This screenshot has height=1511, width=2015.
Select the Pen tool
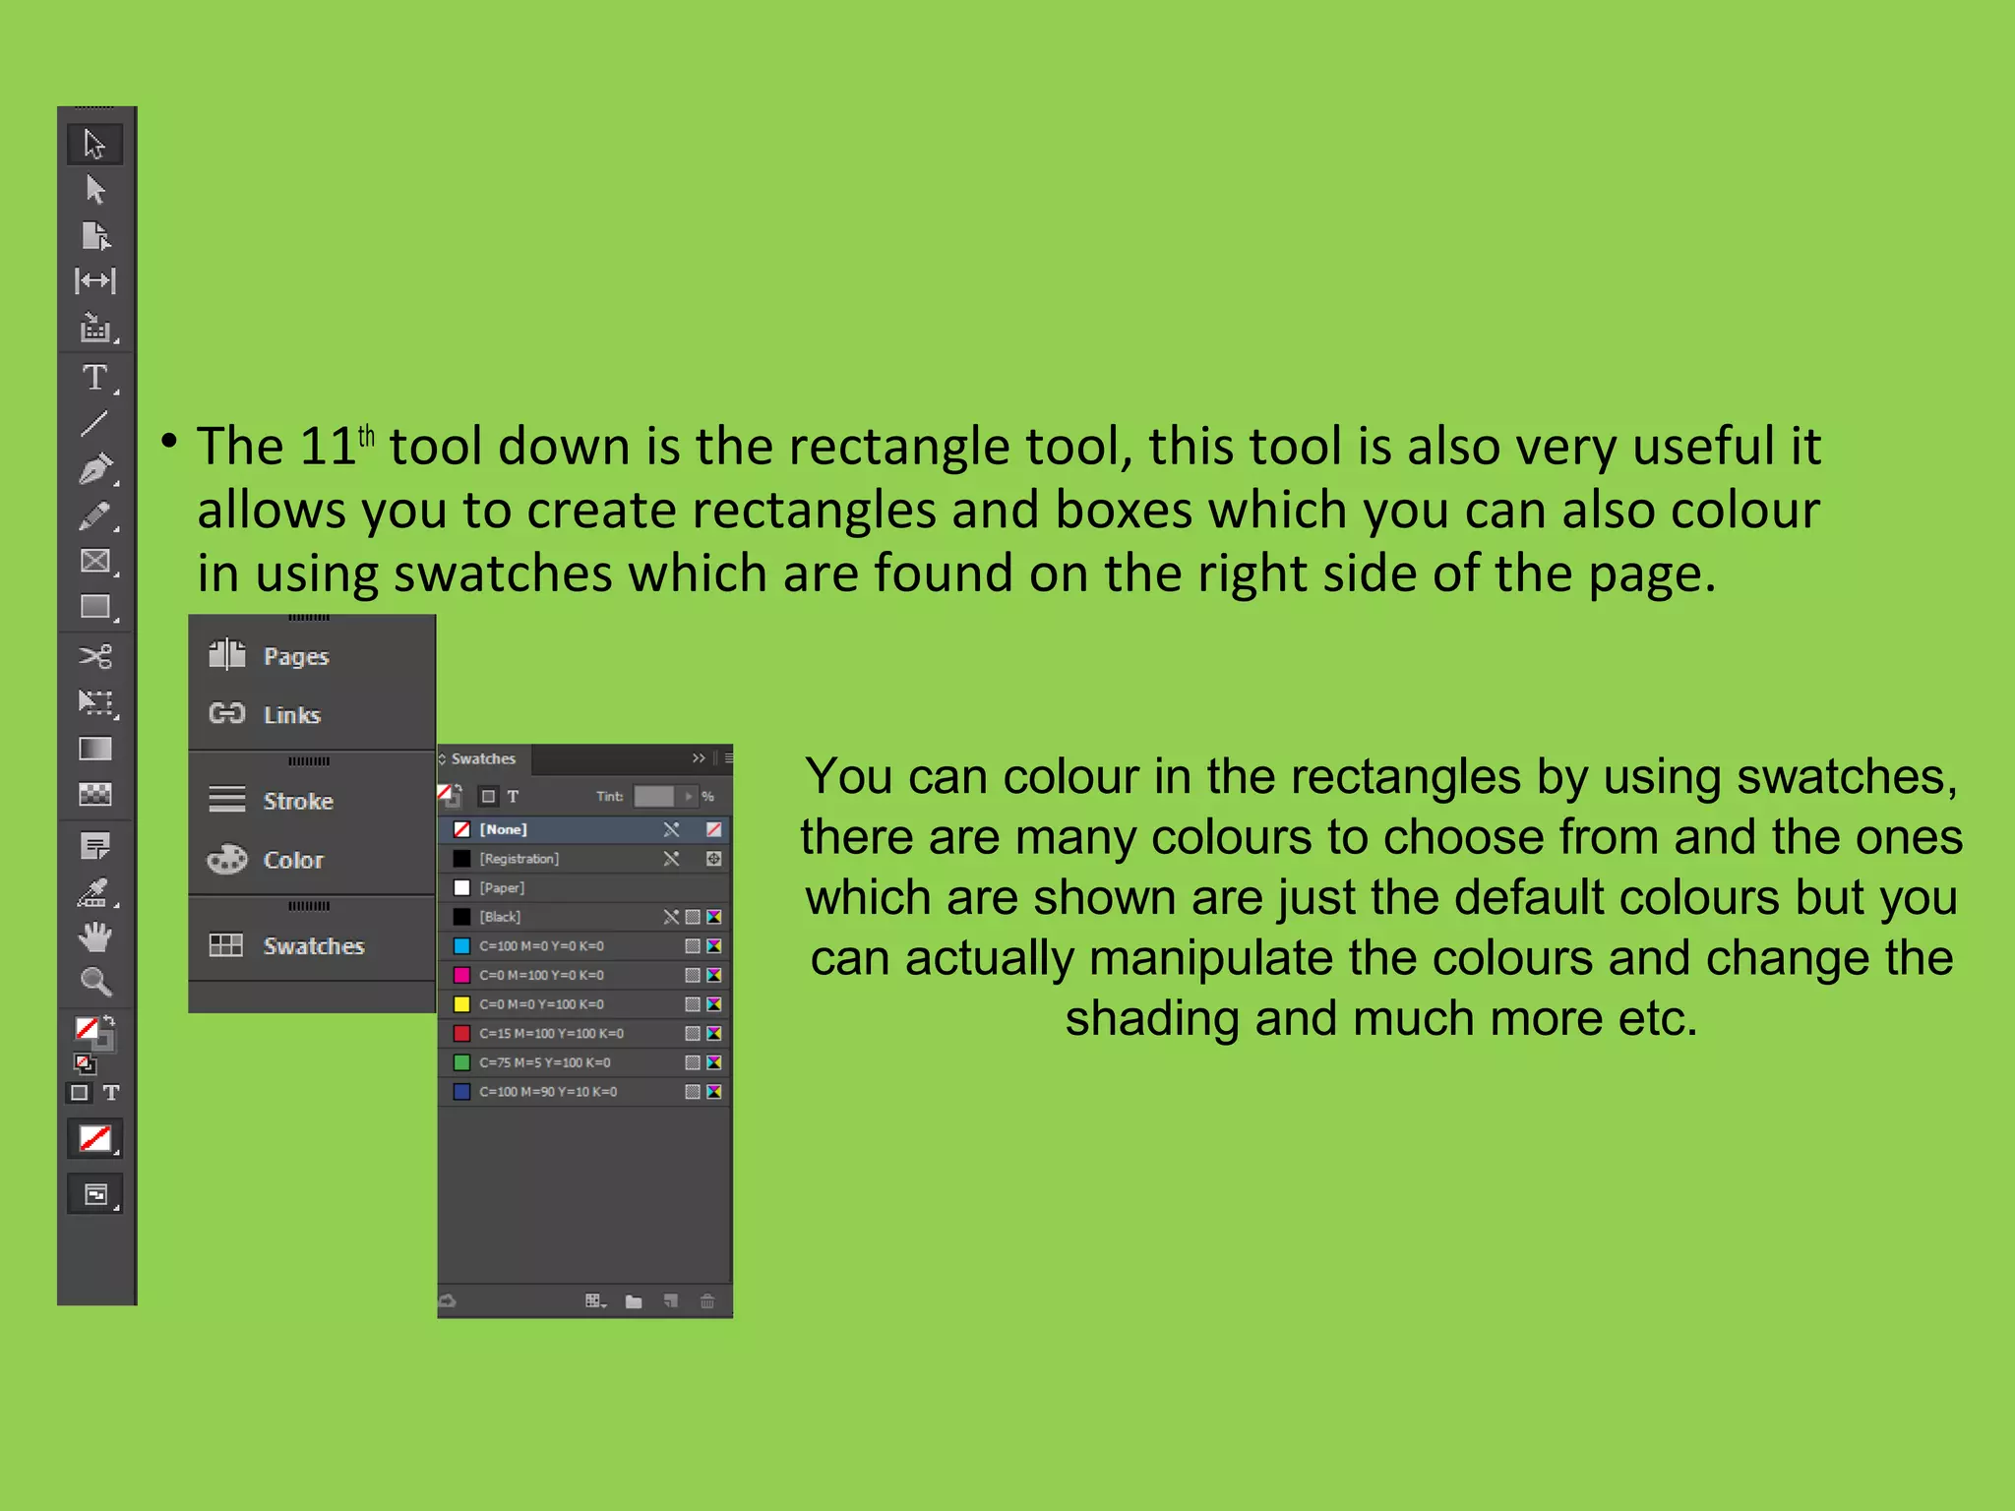click(x=94, y=469)
